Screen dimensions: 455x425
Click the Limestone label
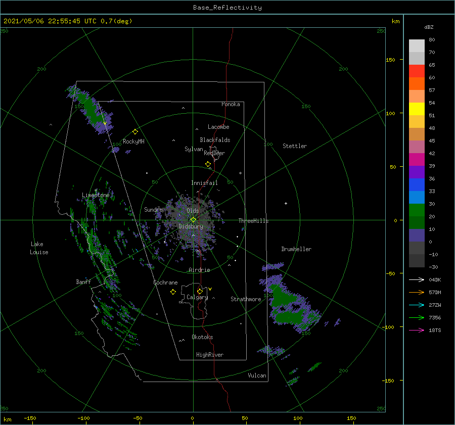tap(96, 195)
